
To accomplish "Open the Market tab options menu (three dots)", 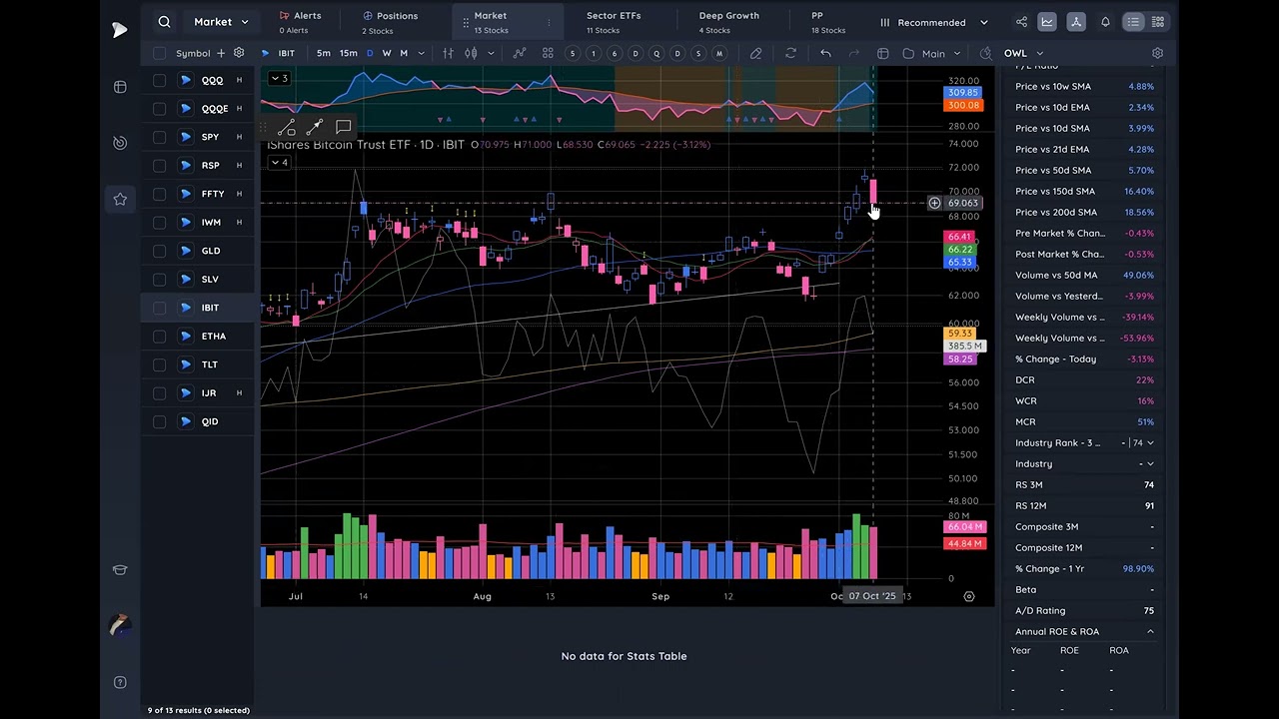I will tap(548, 22).
